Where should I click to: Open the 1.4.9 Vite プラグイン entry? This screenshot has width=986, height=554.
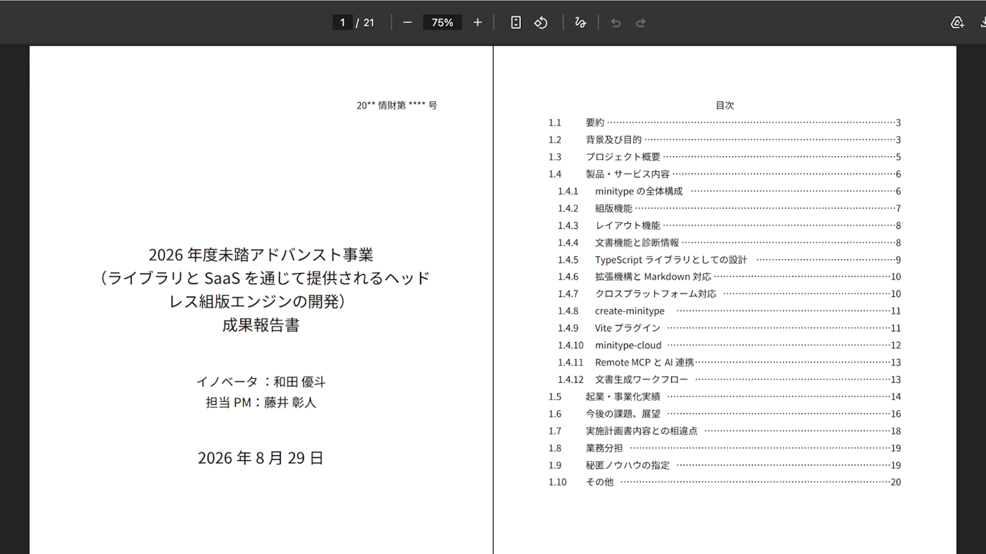(x=730, y=328)
